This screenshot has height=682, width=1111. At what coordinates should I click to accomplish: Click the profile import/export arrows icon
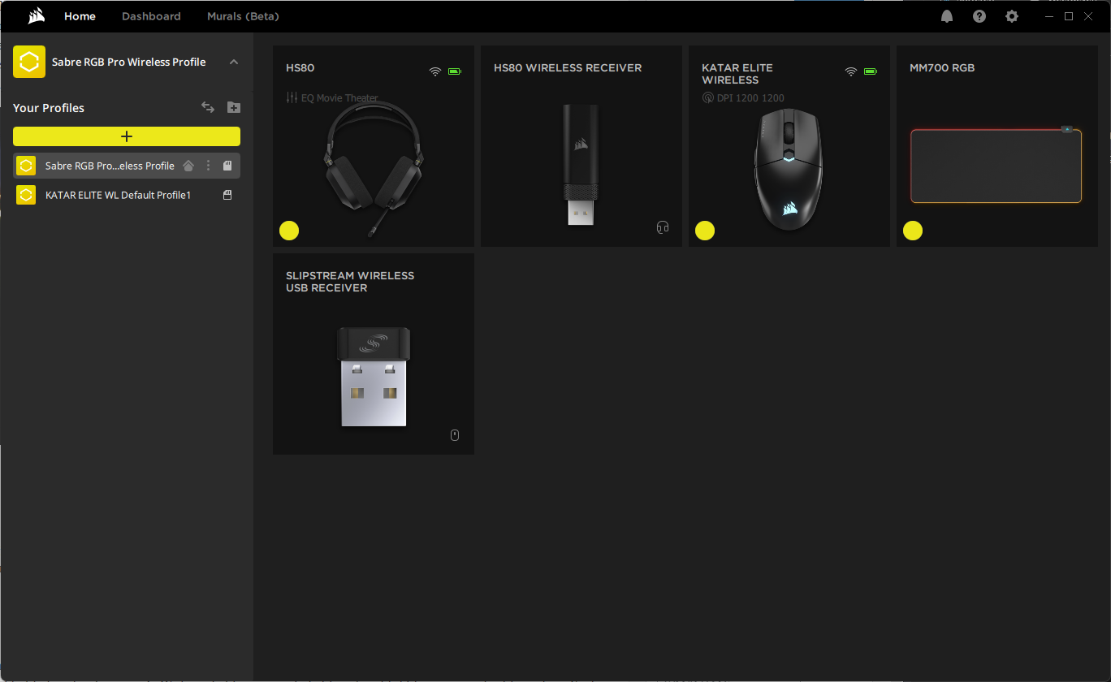(208, 107)
